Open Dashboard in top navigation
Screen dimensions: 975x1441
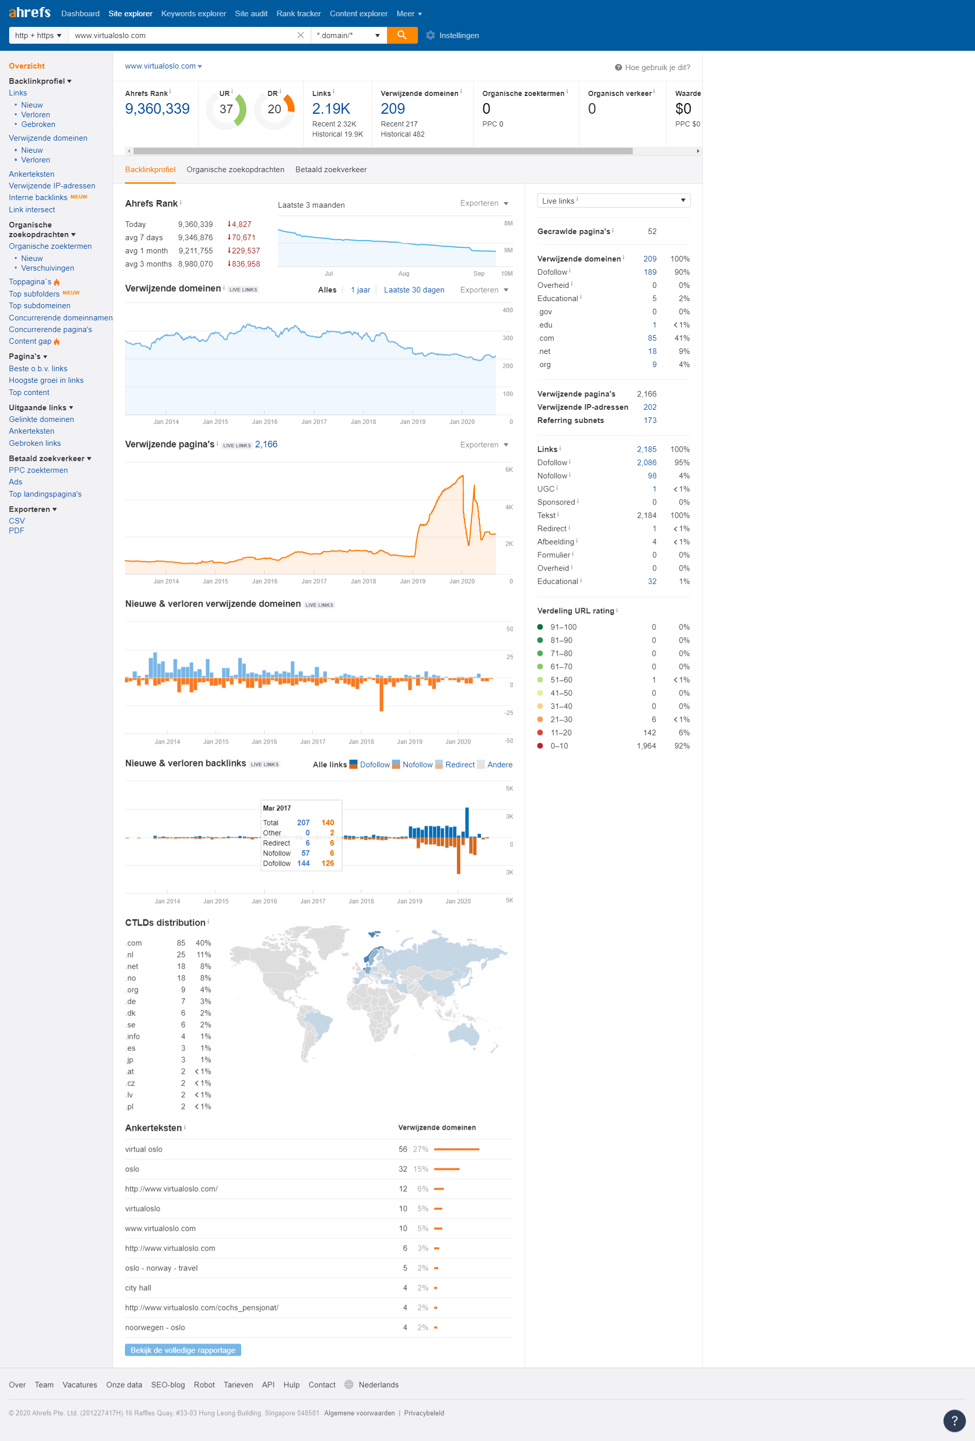pyautogui.click(x=80, y=14)
